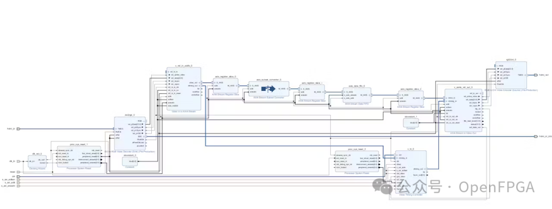Select the axis_data_fifo_0 block
This screenshot has height=209, width=552.
point(357,95)
